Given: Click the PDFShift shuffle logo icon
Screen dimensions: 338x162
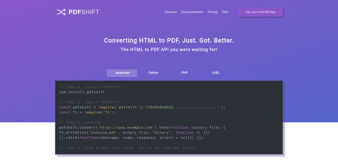Looking at the screenshot, I should click(x=61, y=12).
